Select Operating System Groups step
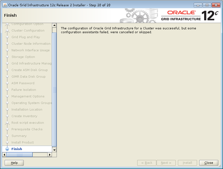223x169 pixels. coord(32,103)
